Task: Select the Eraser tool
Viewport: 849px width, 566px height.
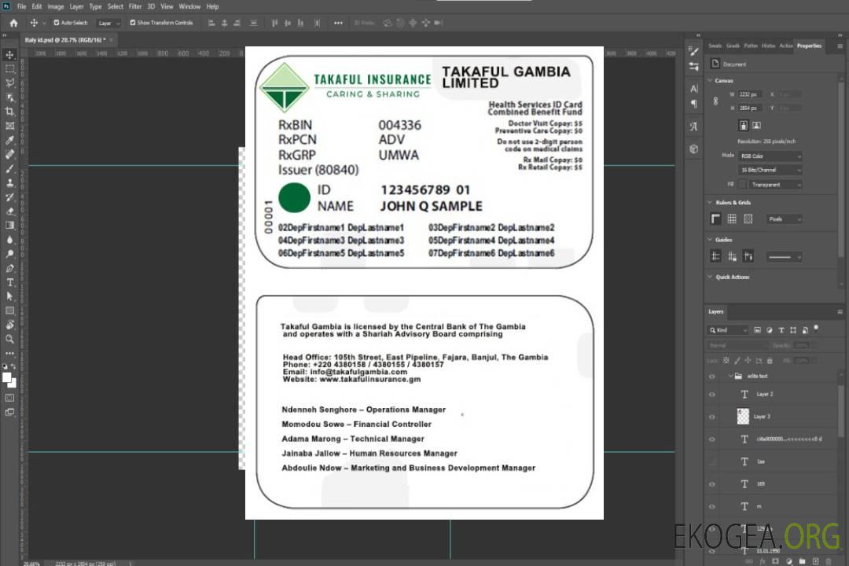Action: point(9,211)
